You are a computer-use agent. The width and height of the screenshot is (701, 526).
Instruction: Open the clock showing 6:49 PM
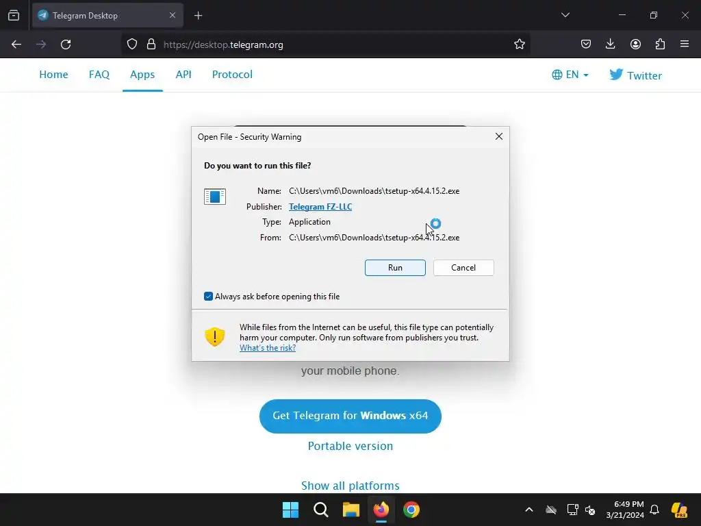625,510
